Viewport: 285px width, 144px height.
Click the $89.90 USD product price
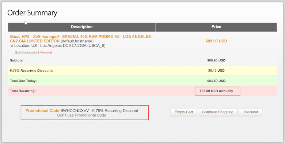(216, 41)
